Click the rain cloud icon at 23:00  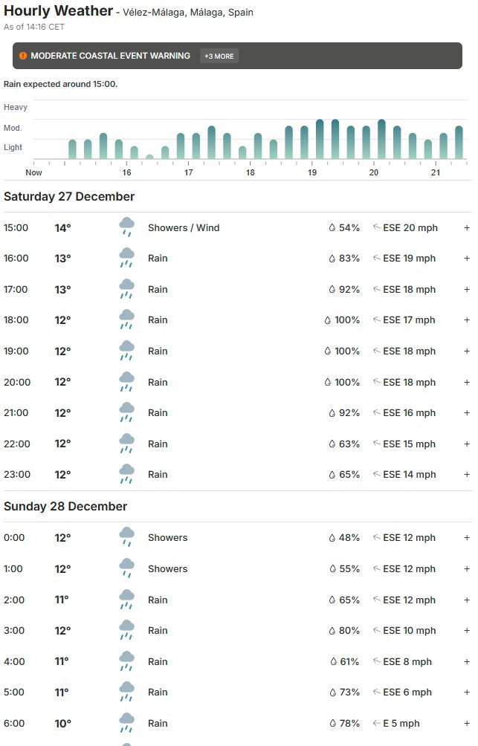point(127,475)
